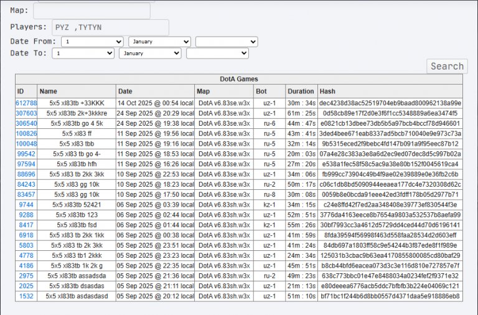Open game ID 100826 link

(x=26, y=134)
